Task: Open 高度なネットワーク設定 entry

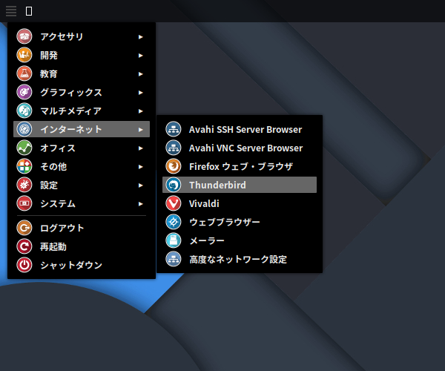Action: pyautogui.click(x=240, y=259)
